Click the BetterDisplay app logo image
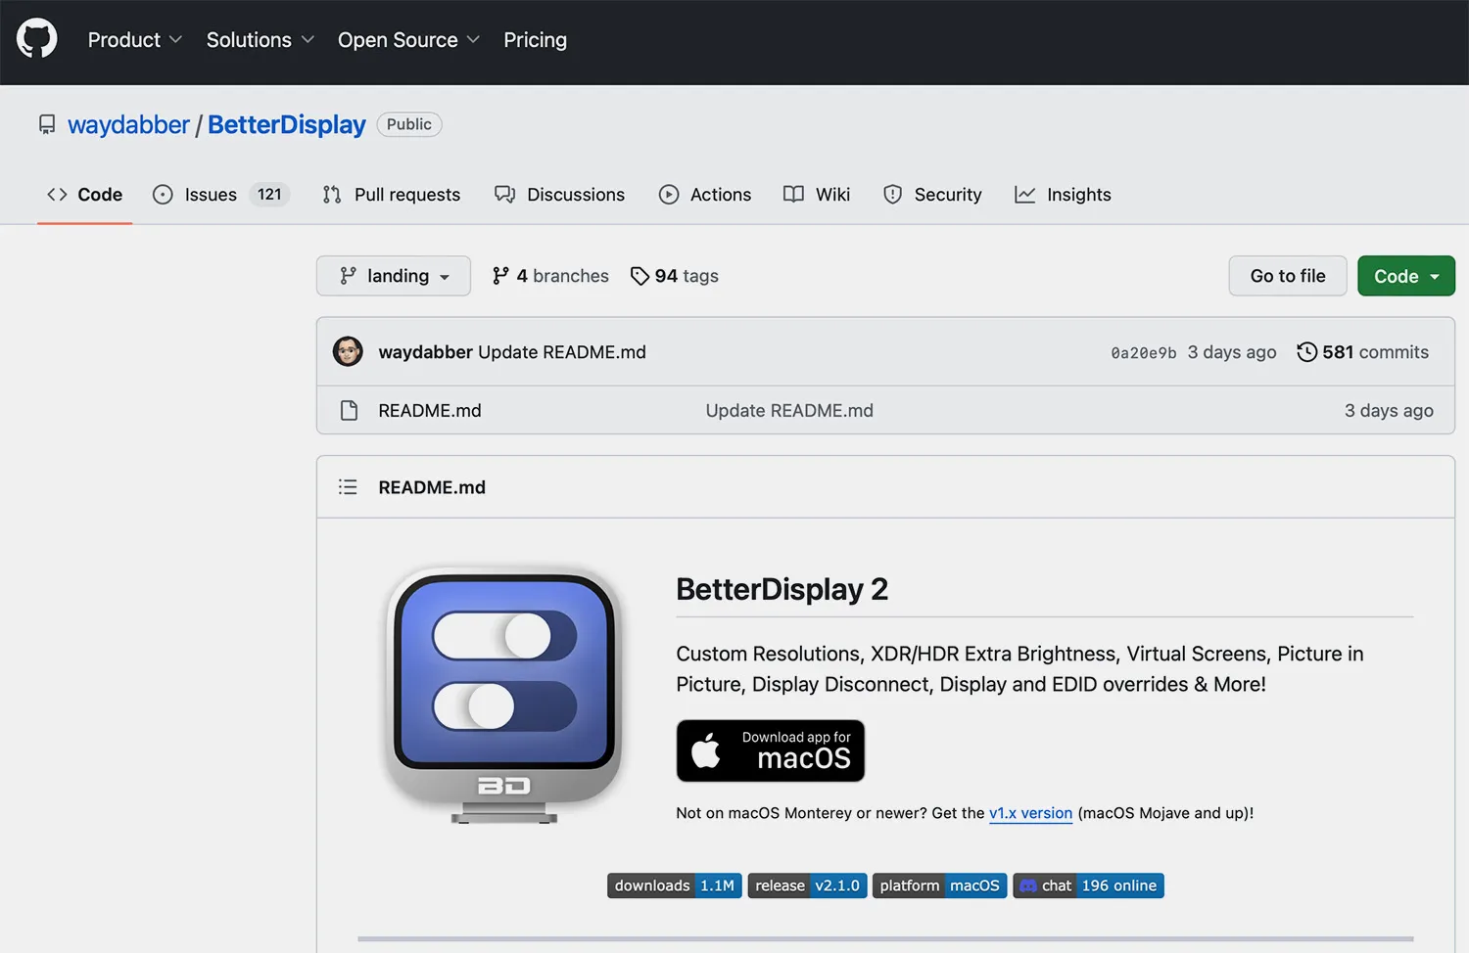 [x=504, y=696]
